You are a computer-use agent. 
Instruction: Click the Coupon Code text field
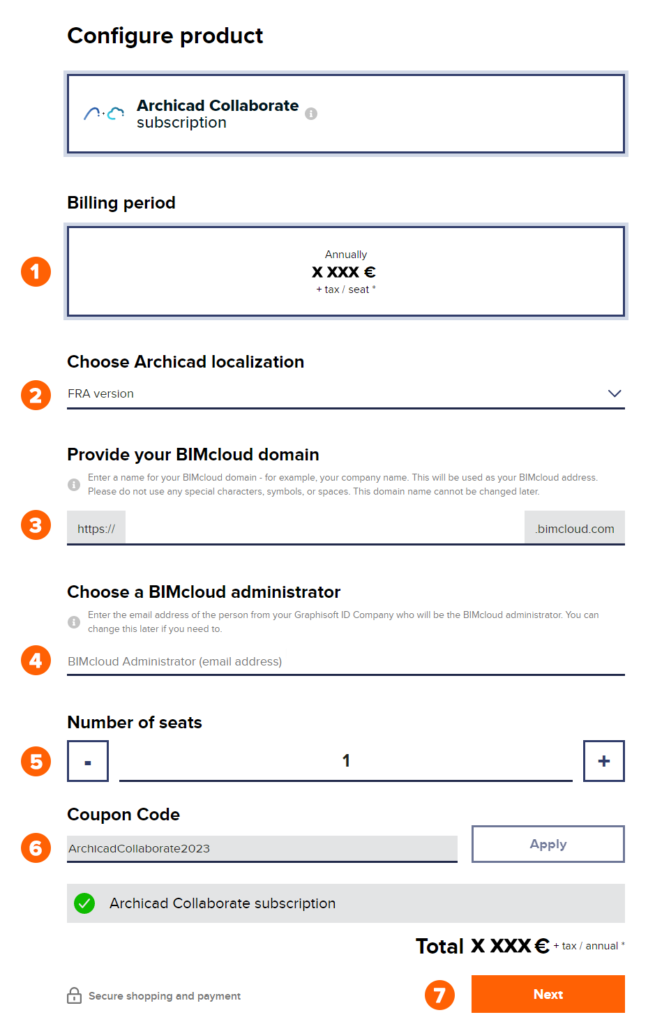click(x=262, y=849)
